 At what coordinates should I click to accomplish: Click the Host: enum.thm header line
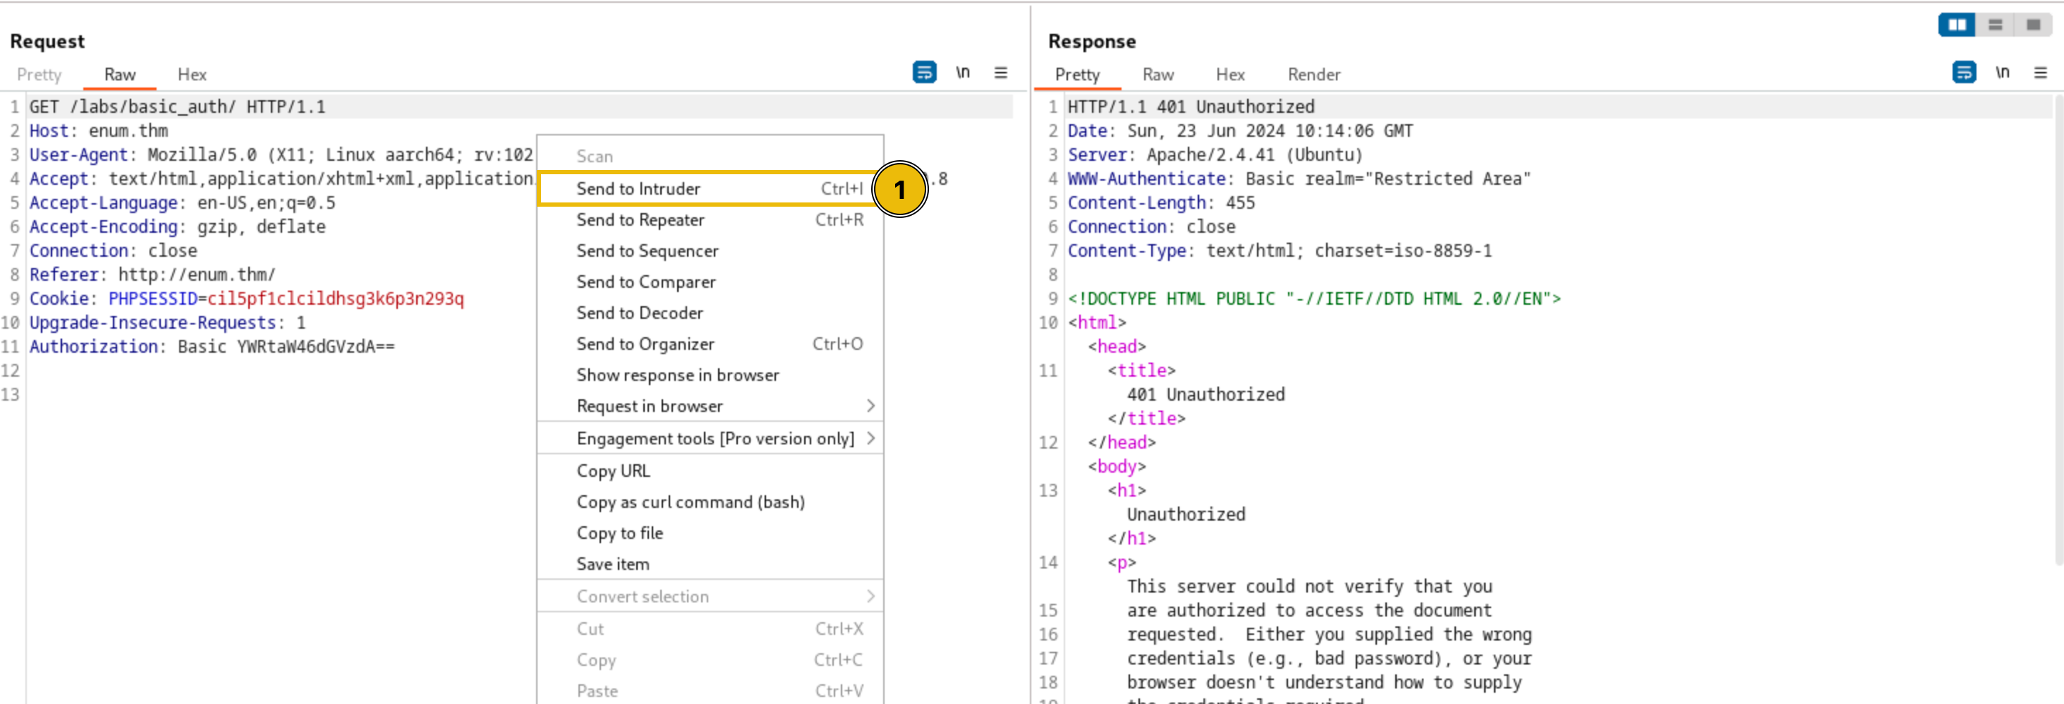[99, 131]
